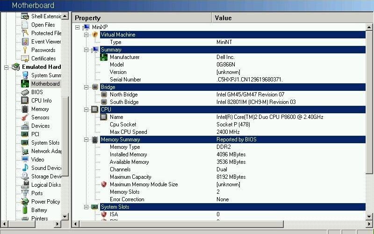This screenshot has height=234, width=374.
Task: Collapse the MiniXP root node
Action: (78, 27)
